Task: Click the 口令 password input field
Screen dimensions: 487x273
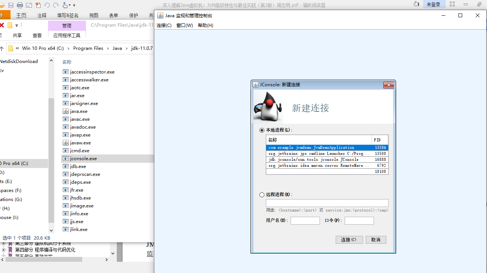Action: pyautogui.click(x=359, y=220)
